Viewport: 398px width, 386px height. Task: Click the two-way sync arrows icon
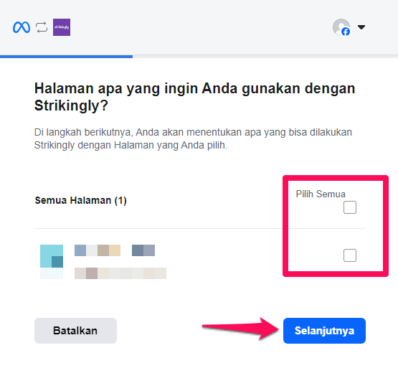click(42, 27)
